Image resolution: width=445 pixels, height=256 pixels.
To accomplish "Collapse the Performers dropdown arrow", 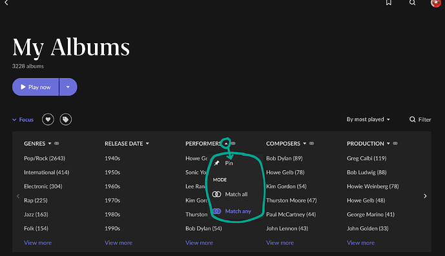I will point(226,144).
